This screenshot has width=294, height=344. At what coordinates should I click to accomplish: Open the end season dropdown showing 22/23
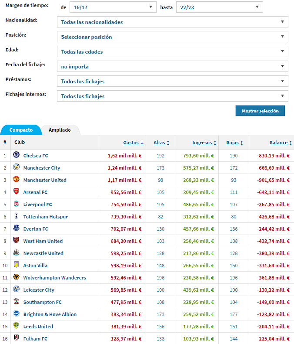[x=219, y=7]
